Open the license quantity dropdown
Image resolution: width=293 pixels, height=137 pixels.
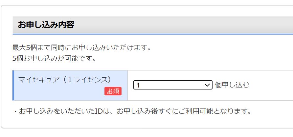[x=173, y=85]
